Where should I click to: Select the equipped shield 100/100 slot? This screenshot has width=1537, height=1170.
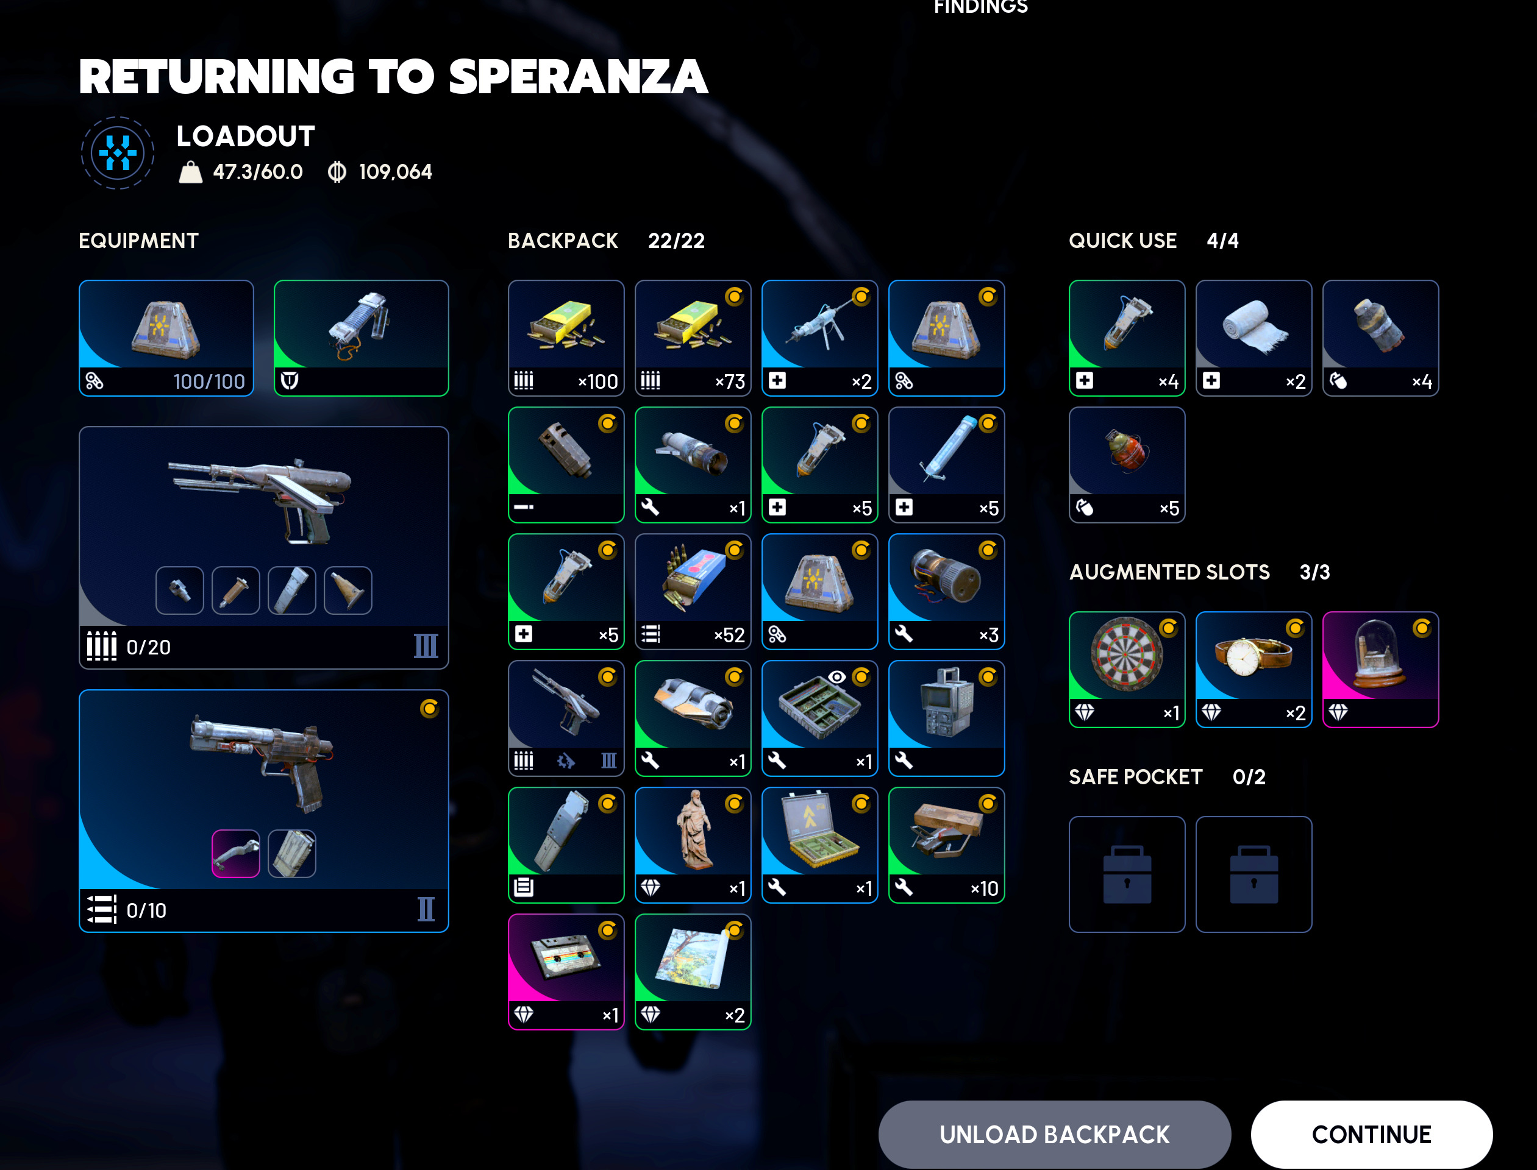(x=166, y=338)
